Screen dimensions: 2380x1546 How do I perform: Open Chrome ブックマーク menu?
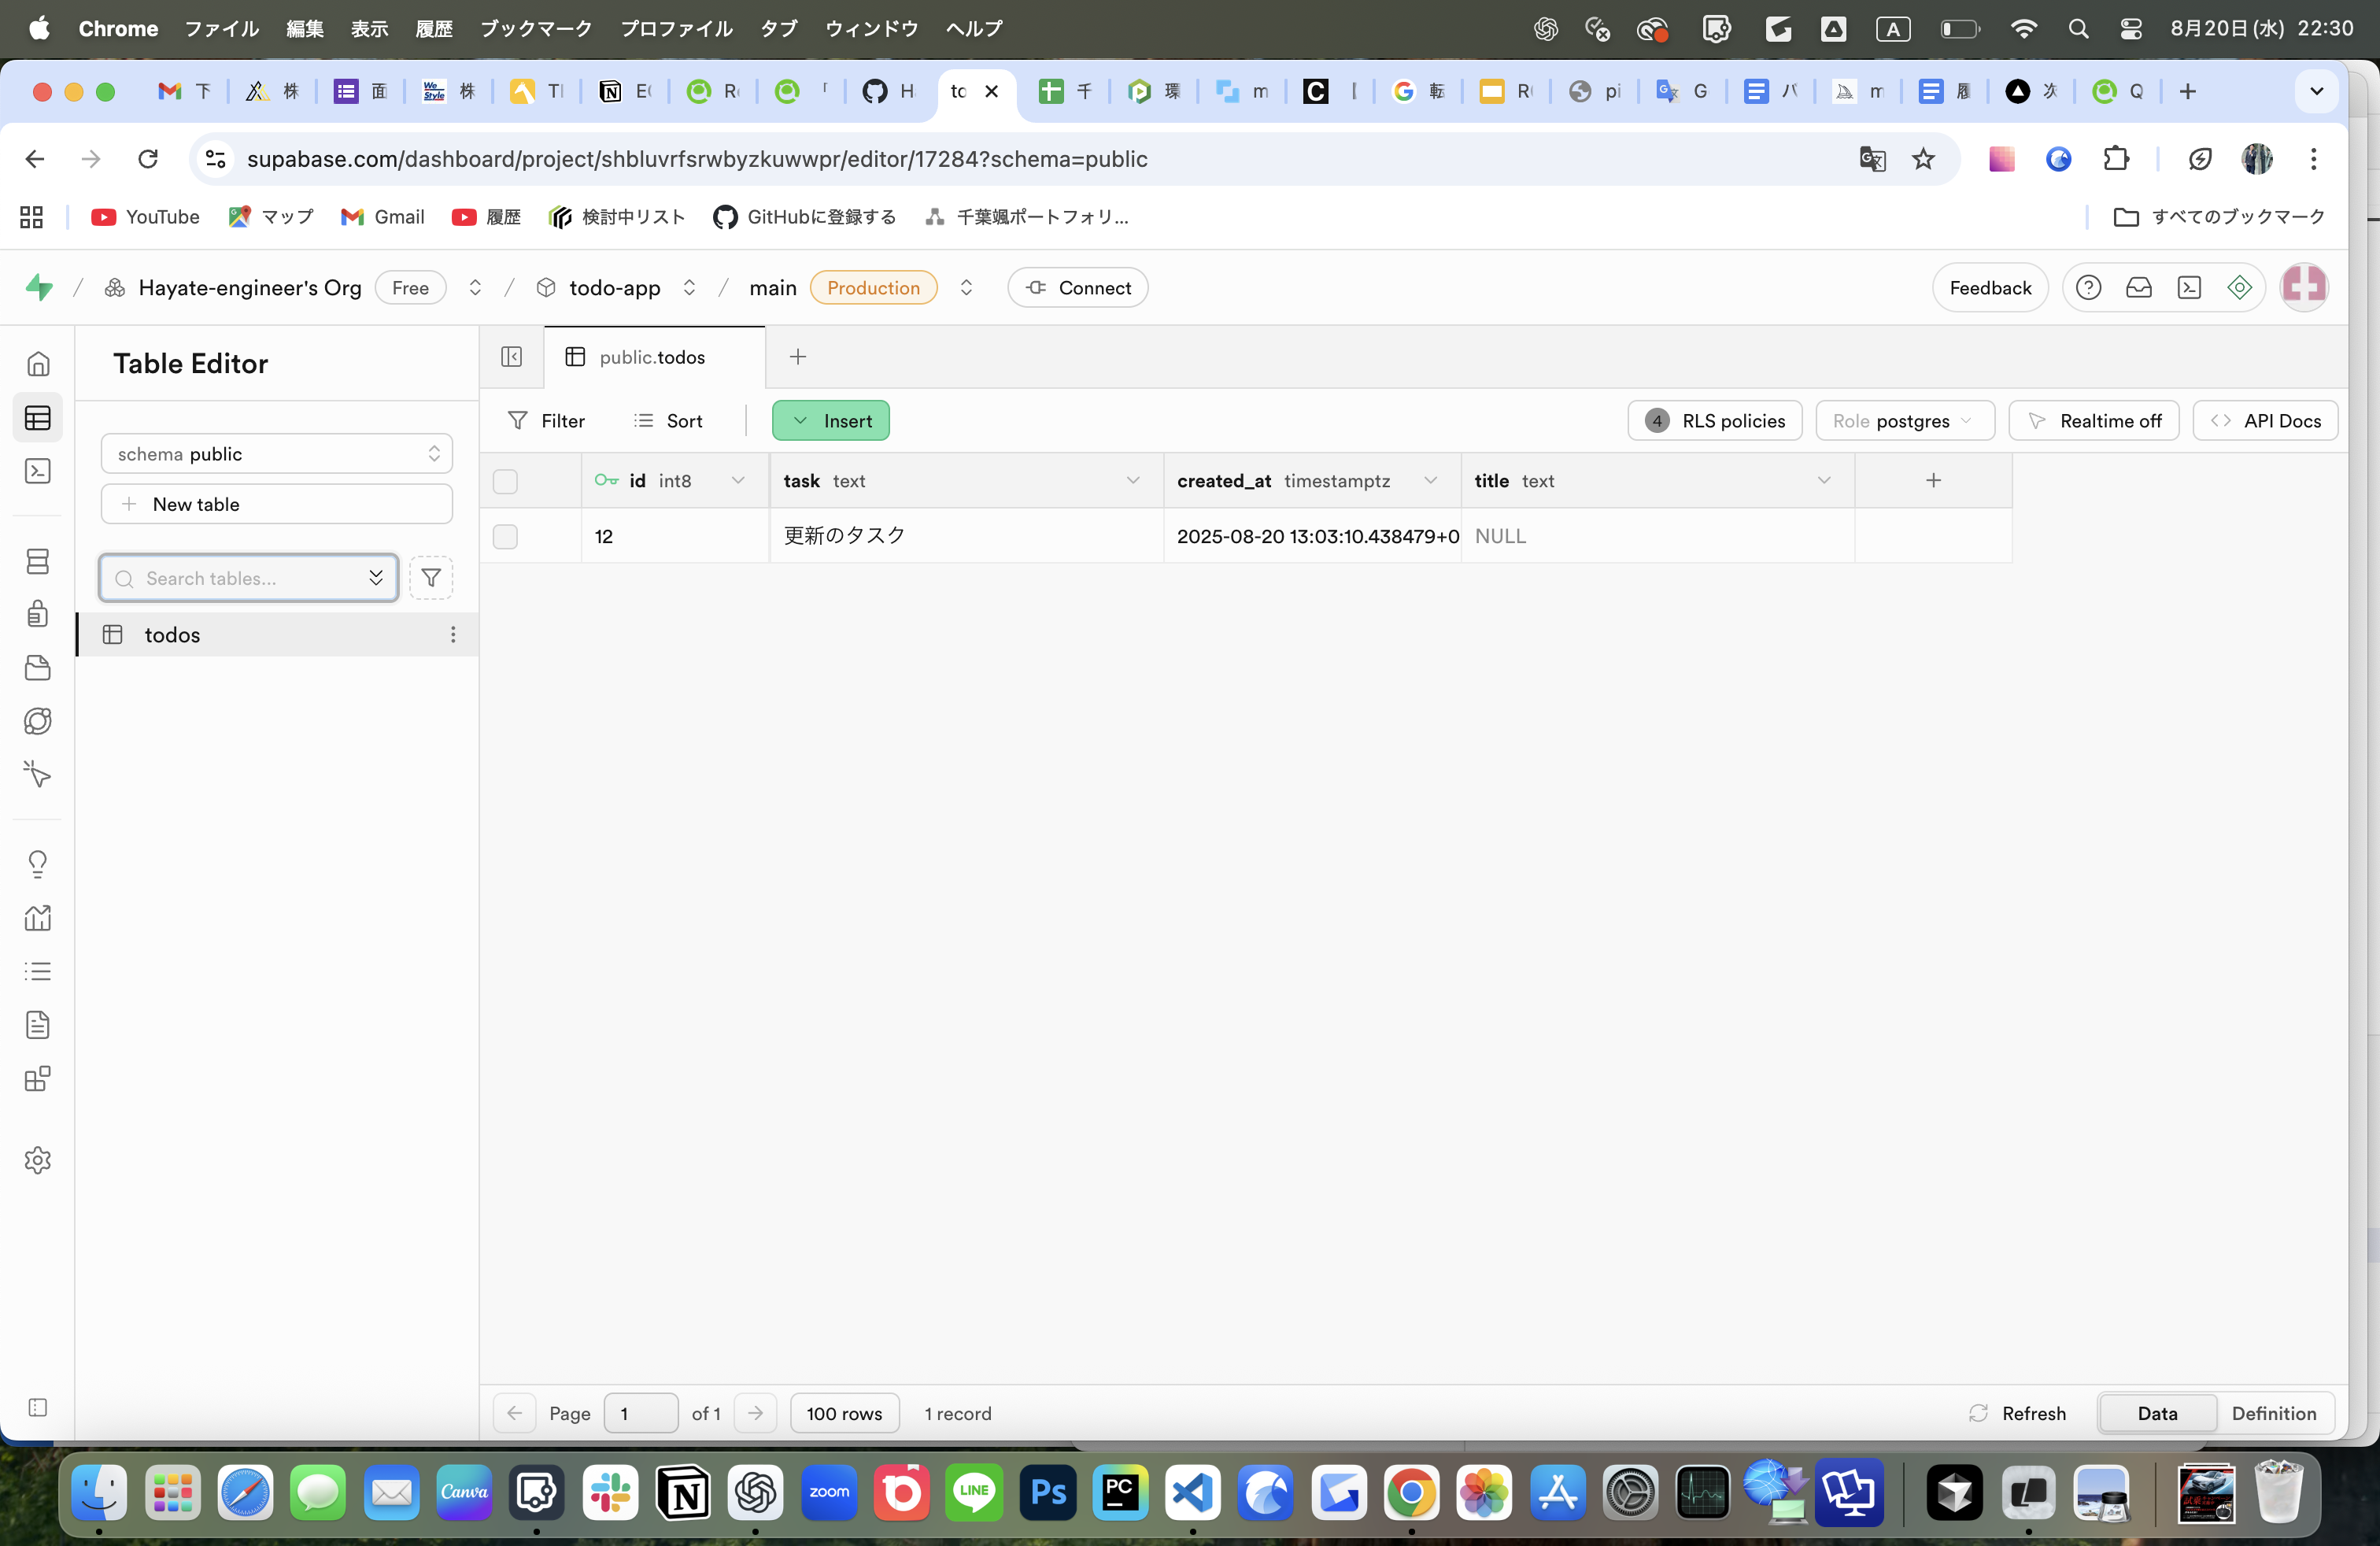[x=536, y=28]
